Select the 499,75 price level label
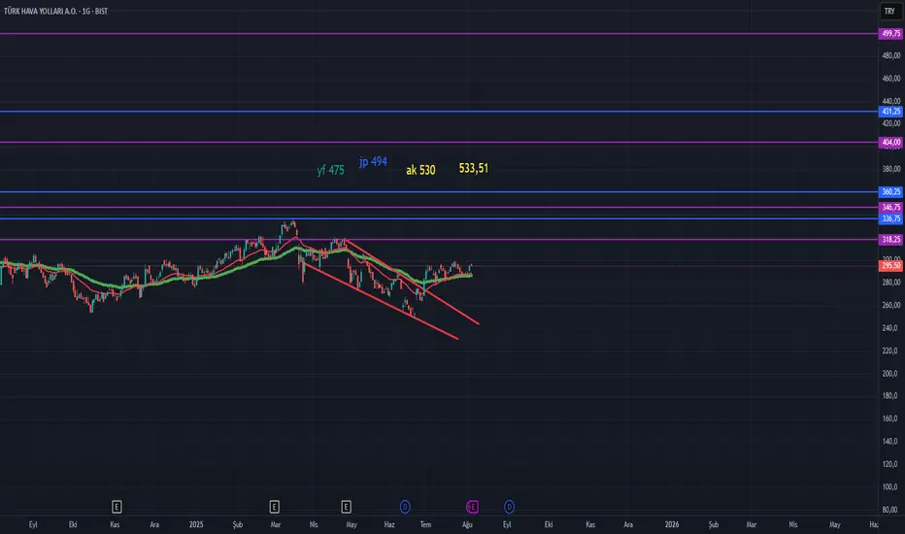Screen dimensions: 905x534 click(x=890, y=34)
